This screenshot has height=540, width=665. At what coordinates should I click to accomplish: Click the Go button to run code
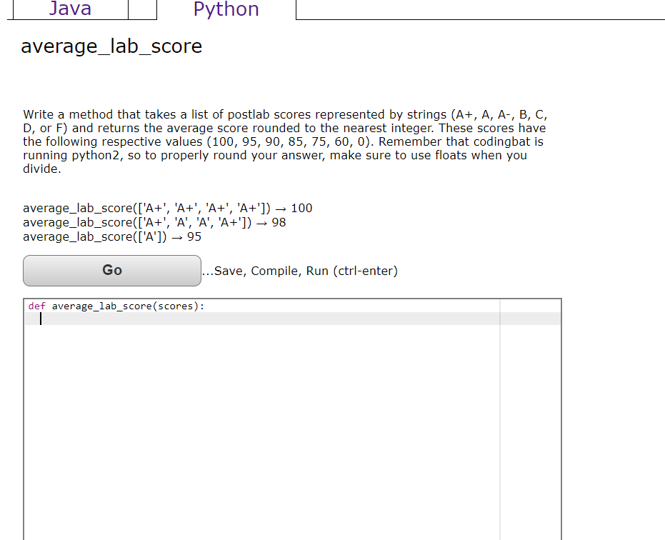(x=112, y=271)
